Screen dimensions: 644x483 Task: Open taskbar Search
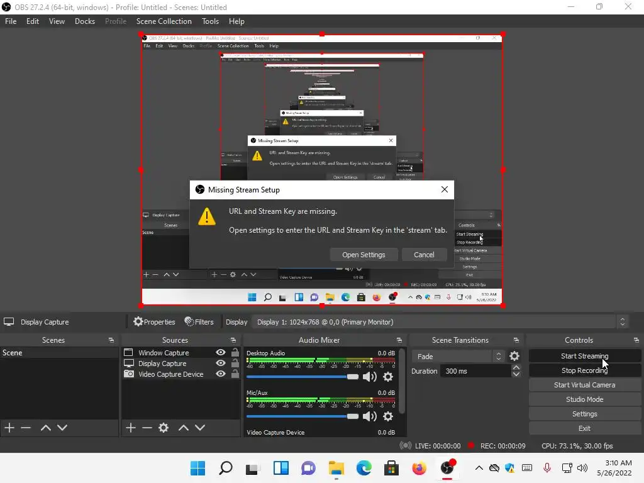click(x=226, y=468)
